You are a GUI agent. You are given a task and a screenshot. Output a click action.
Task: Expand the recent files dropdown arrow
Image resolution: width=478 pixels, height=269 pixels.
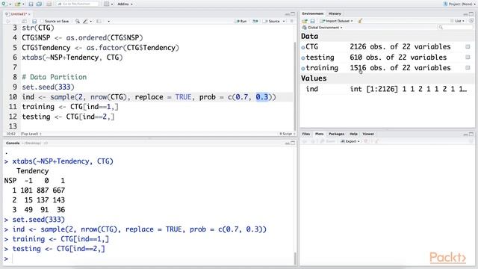(x=23, y=4)
